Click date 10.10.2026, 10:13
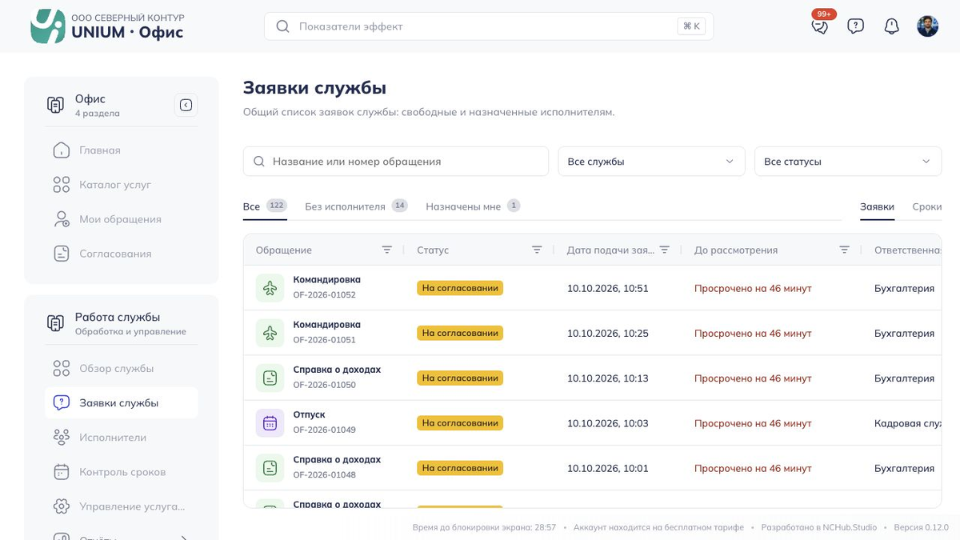Image resolution: width=960 pixels, height=540 pixels. click(x=608, y=378)
